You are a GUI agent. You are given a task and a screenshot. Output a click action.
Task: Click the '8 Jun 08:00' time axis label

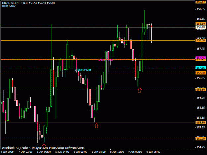coord(99,152)
